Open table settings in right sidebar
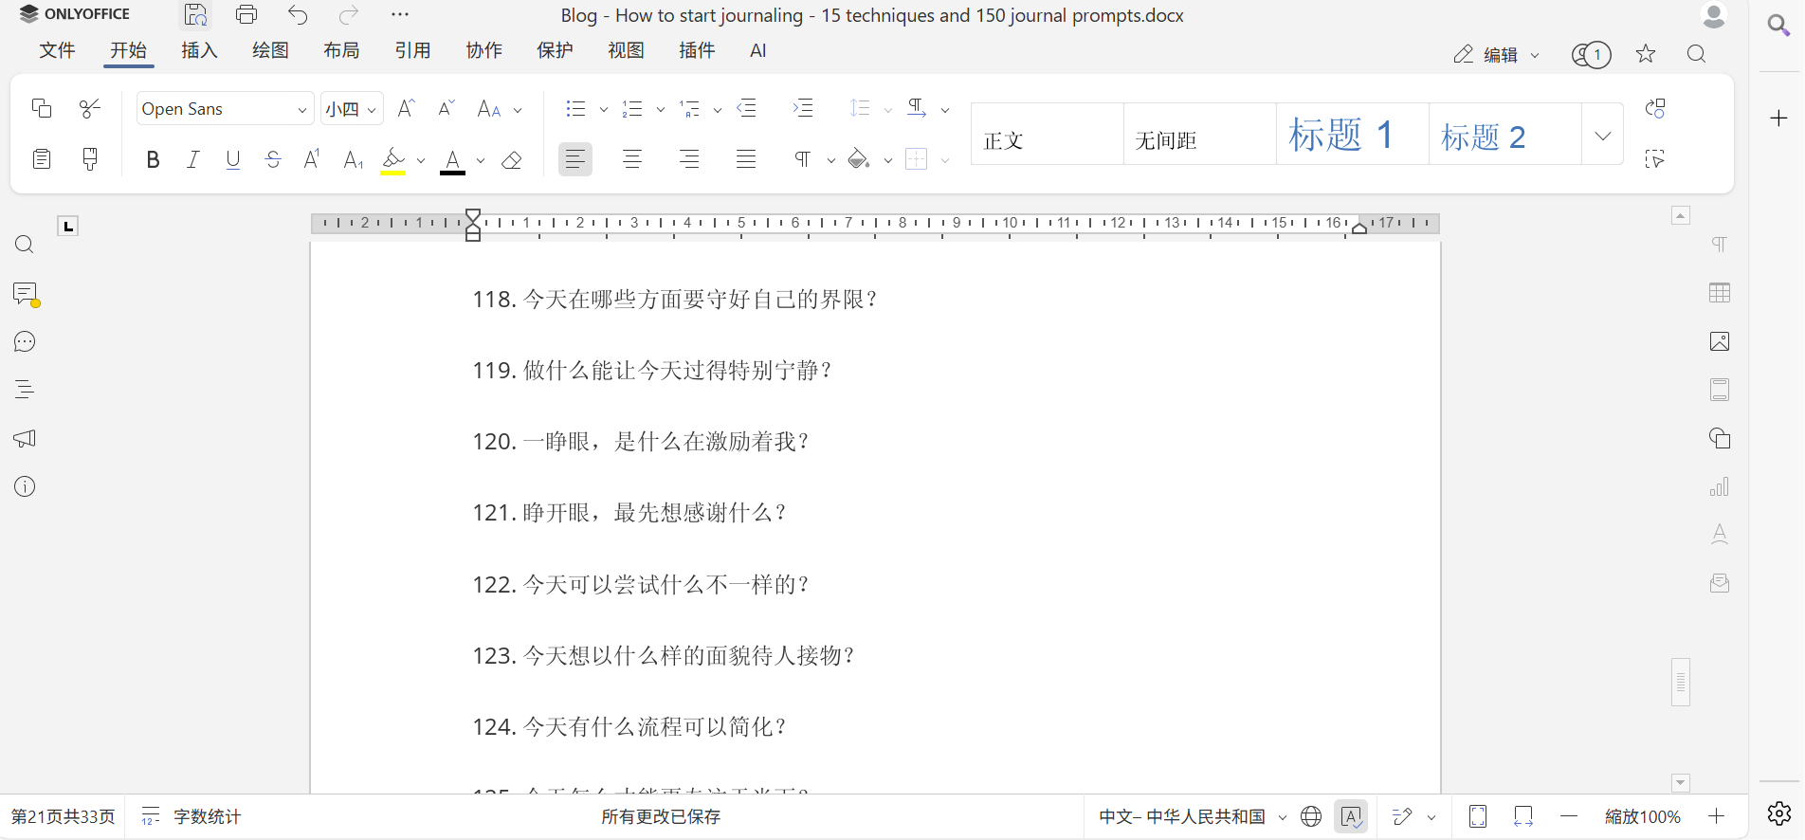Viewport: 1805px width, 840px height. pos(1719,293)
